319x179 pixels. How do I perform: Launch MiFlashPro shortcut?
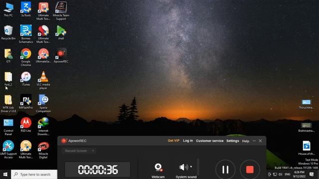tap(26, 102)
